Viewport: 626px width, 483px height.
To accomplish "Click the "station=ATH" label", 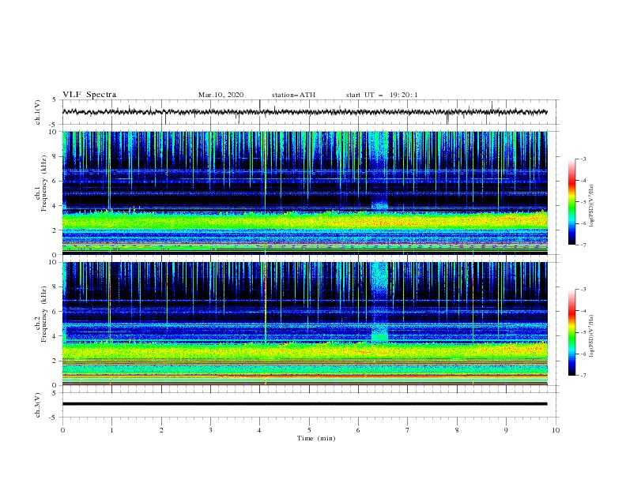I will click(293, 95).
